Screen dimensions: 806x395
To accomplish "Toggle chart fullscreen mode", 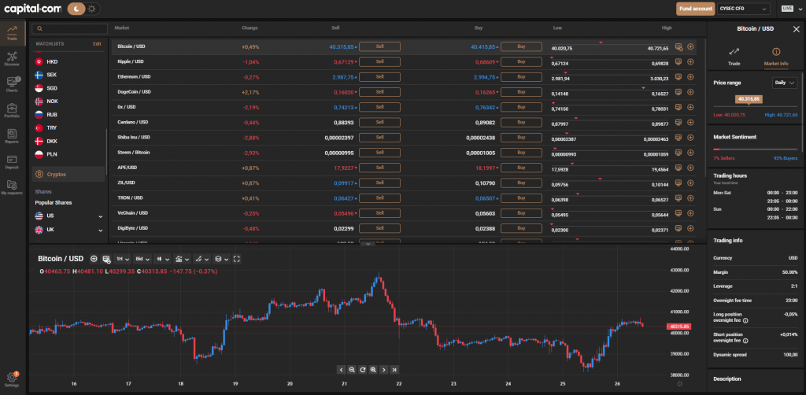I will (237, 259).
